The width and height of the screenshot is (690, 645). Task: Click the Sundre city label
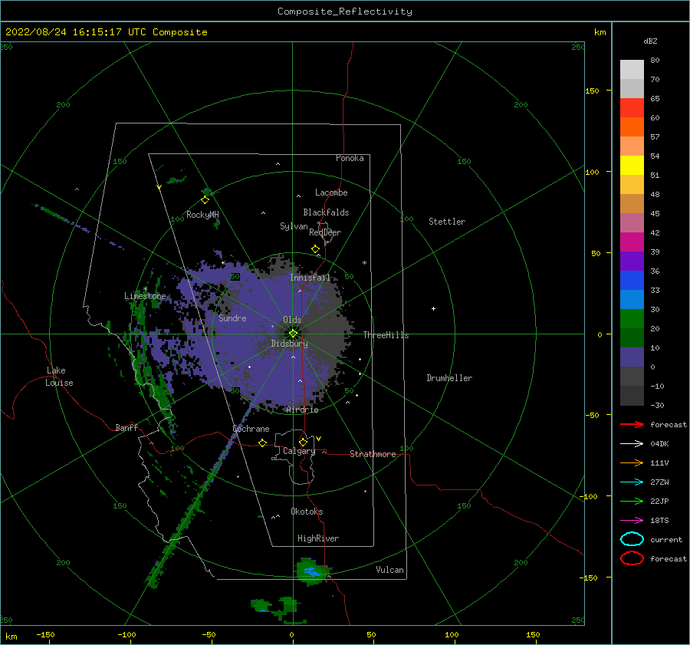click(x=233, y=318)
